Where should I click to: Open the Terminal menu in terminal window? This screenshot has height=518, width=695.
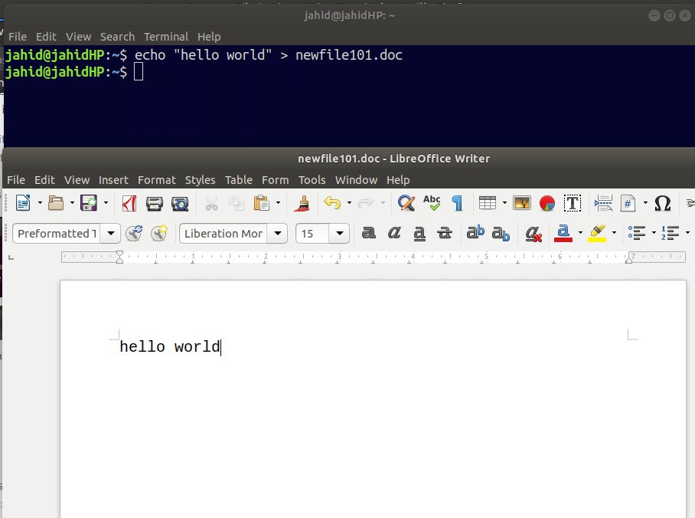coord(166,36)
